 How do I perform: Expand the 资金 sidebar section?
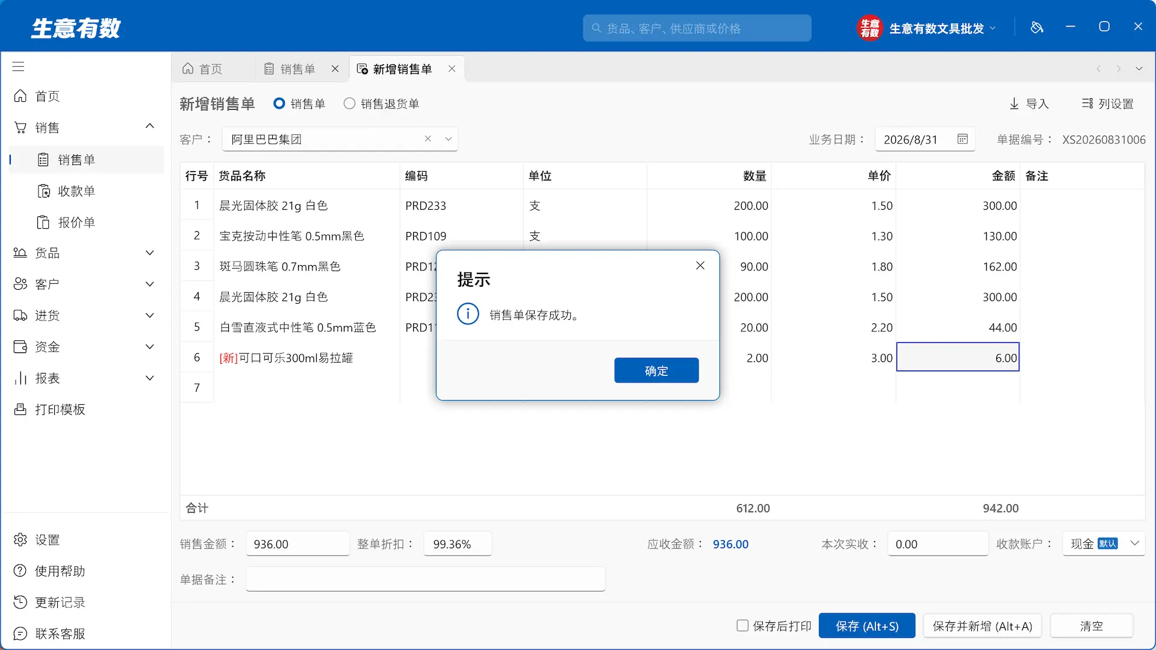150,347
